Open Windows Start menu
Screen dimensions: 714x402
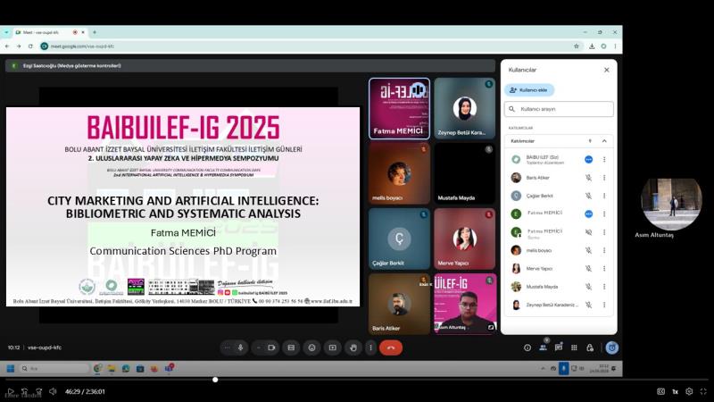click(11, 368)
